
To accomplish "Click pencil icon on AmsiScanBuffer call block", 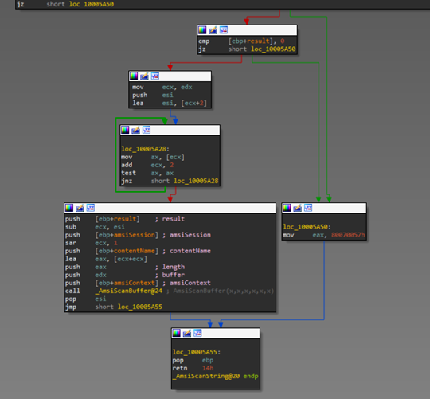I will [x=80, y=208].
